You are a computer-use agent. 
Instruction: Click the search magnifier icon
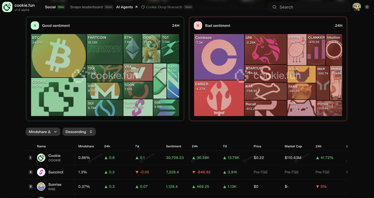tap(275, 7)
